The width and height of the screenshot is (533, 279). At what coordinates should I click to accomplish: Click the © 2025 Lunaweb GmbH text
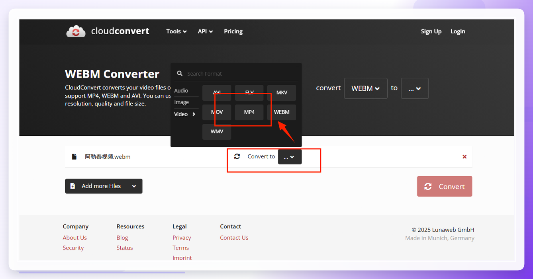(x=443, y=230)
